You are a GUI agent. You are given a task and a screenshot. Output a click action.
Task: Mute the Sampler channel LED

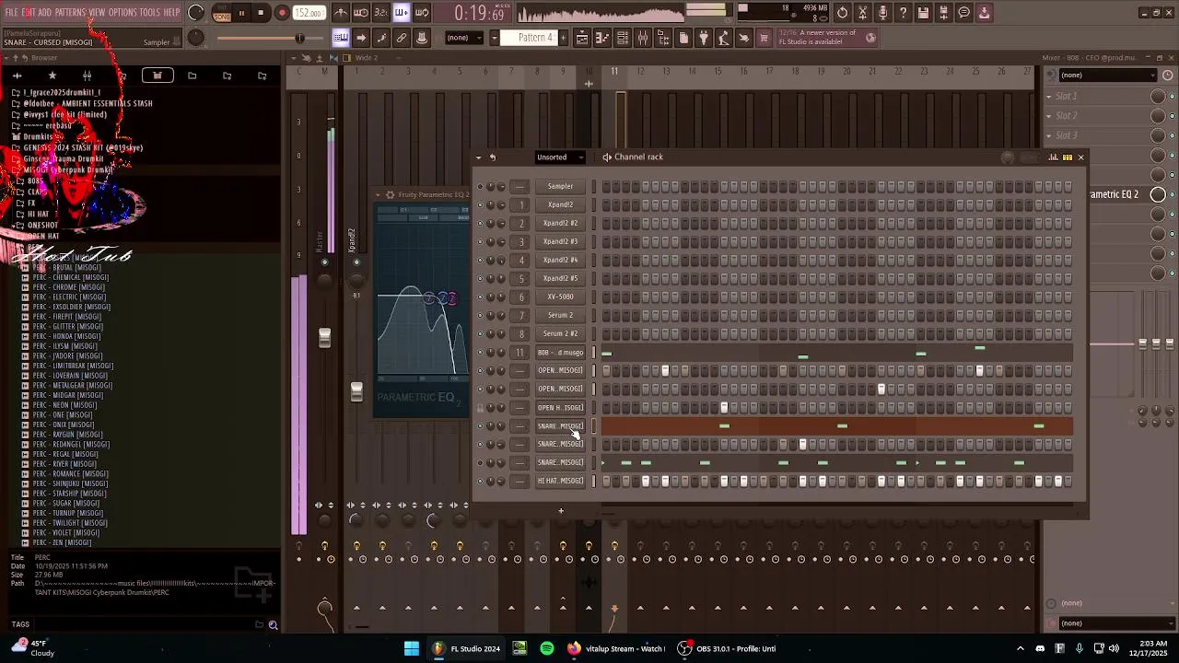(x=480, y=187)
